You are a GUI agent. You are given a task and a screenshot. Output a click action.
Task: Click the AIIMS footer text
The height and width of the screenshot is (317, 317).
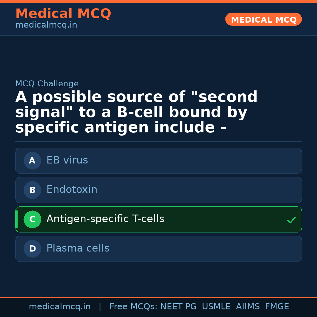click(x=248, y=307)
